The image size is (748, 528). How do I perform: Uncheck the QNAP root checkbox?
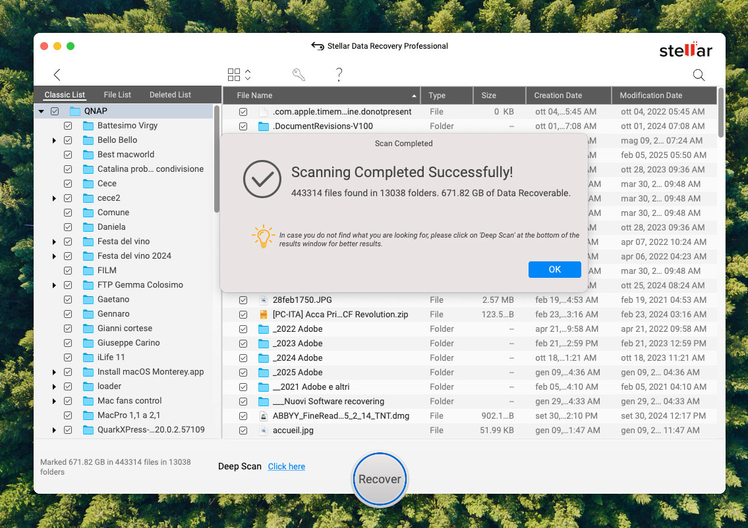click(x=55, y=111)
